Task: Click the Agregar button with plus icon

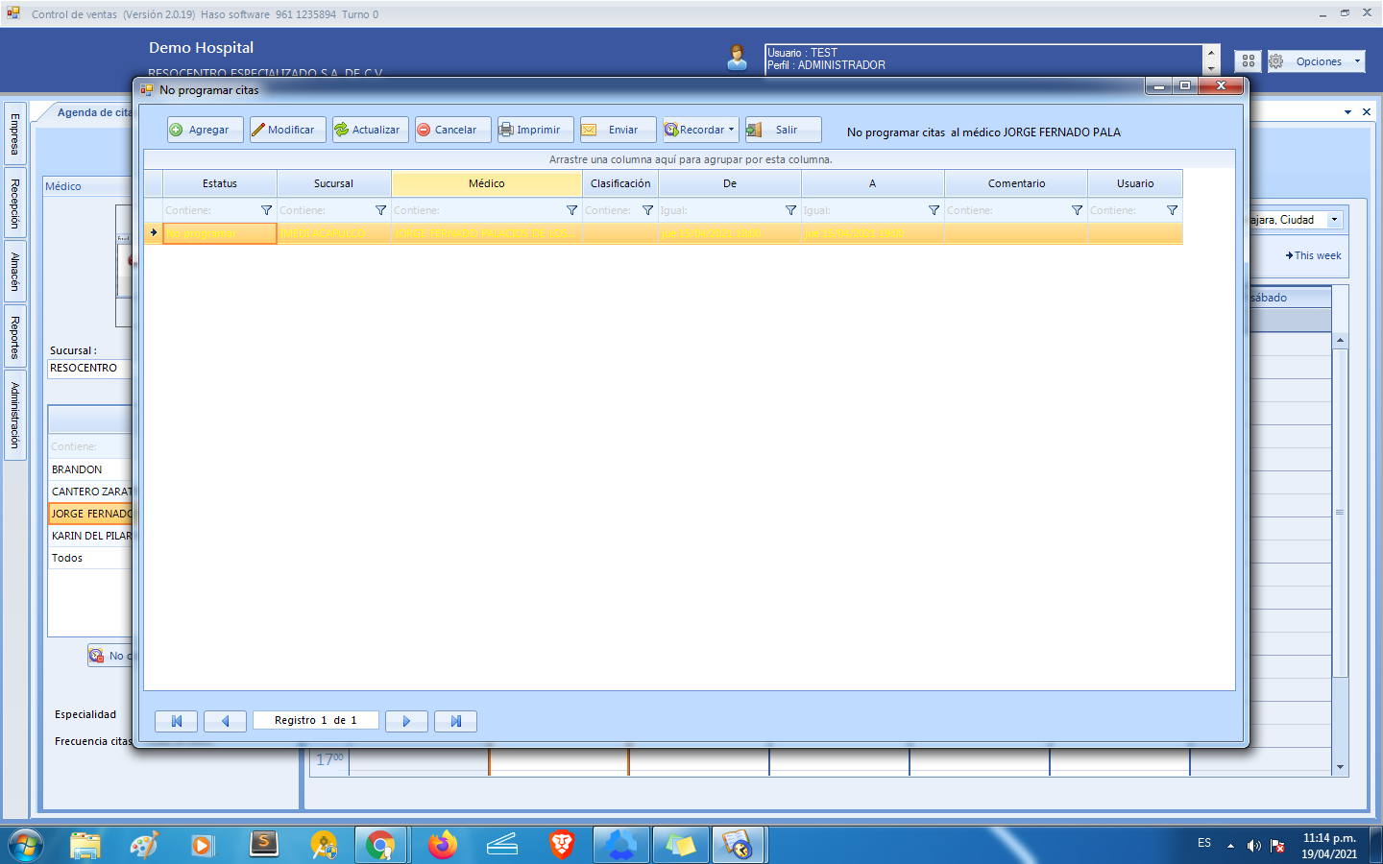Action: 205,130
